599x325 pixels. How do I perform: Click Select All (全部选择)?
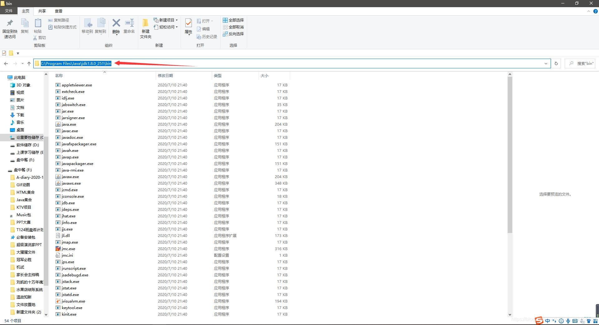tap(233, 20)
